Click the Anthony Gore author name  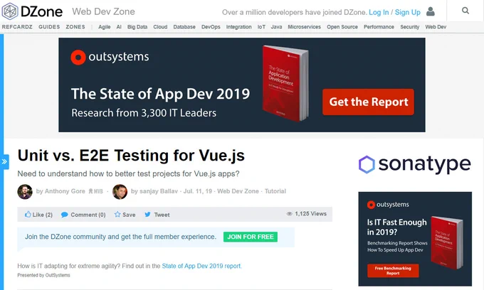pyautogui.click(x=65, y=191)
